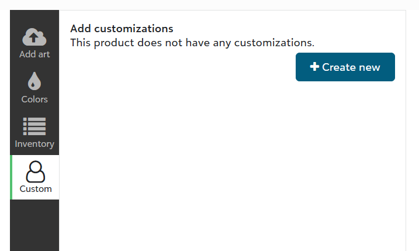
Task: Click the Inventory list icon
Action: [34, 126]
